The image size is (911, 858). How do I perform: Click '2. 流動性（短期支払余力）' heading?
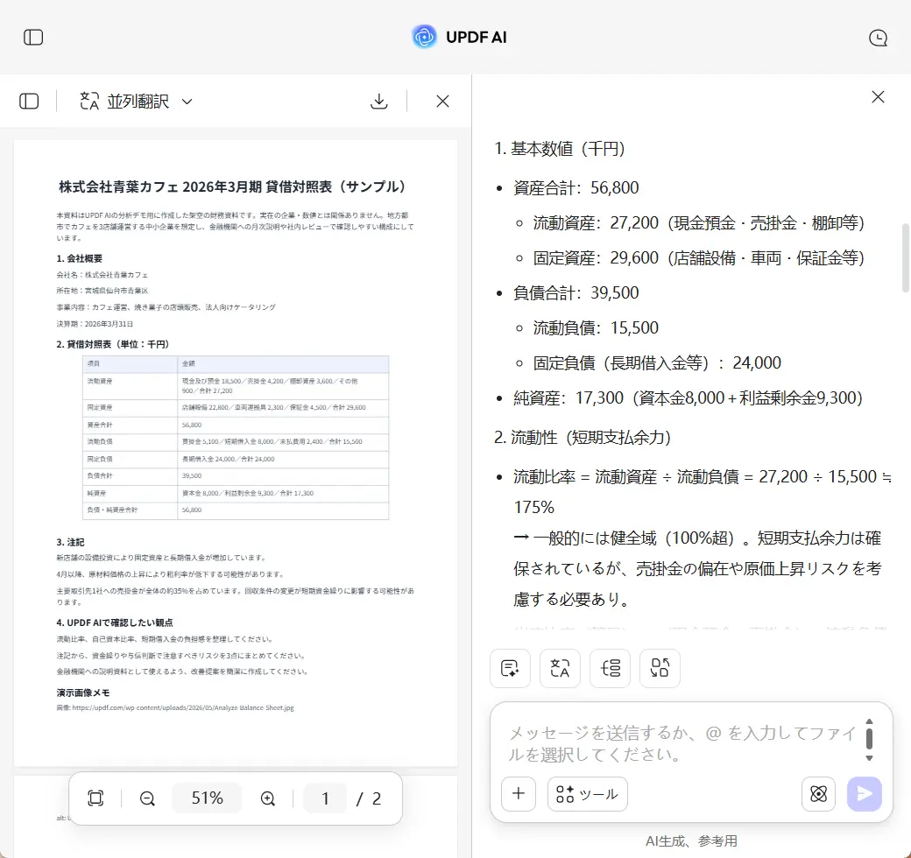pos(583,437)
